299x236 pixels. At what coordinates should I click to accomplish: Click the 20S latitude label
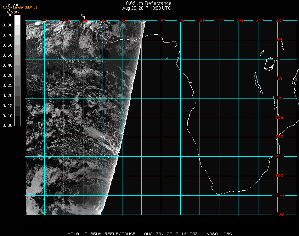pos(279,137)
